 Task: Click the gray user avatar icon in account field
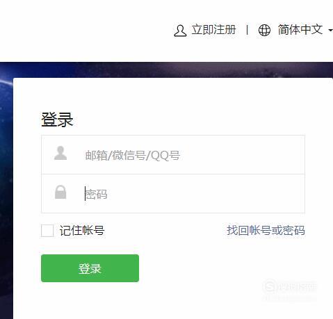point(60,153)
